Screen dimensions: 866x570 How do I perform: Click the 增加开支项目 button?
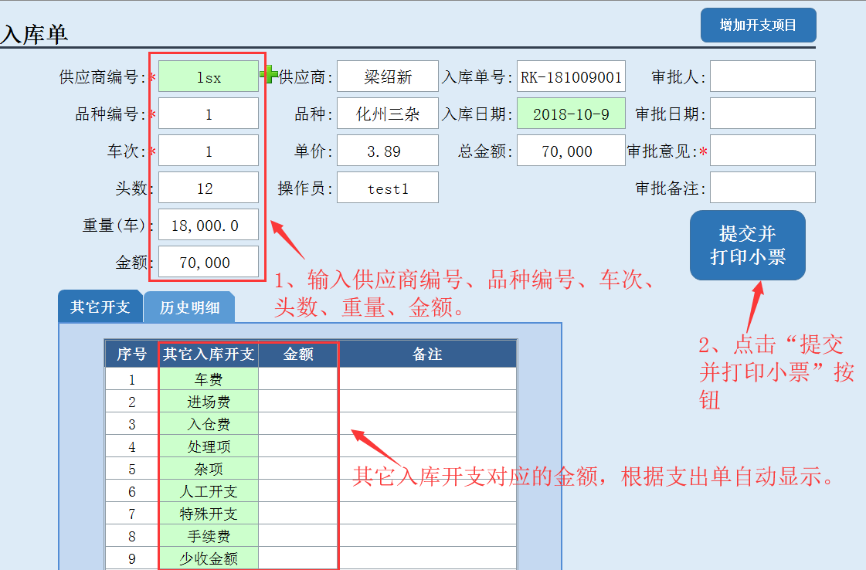(x=758, y=25)
